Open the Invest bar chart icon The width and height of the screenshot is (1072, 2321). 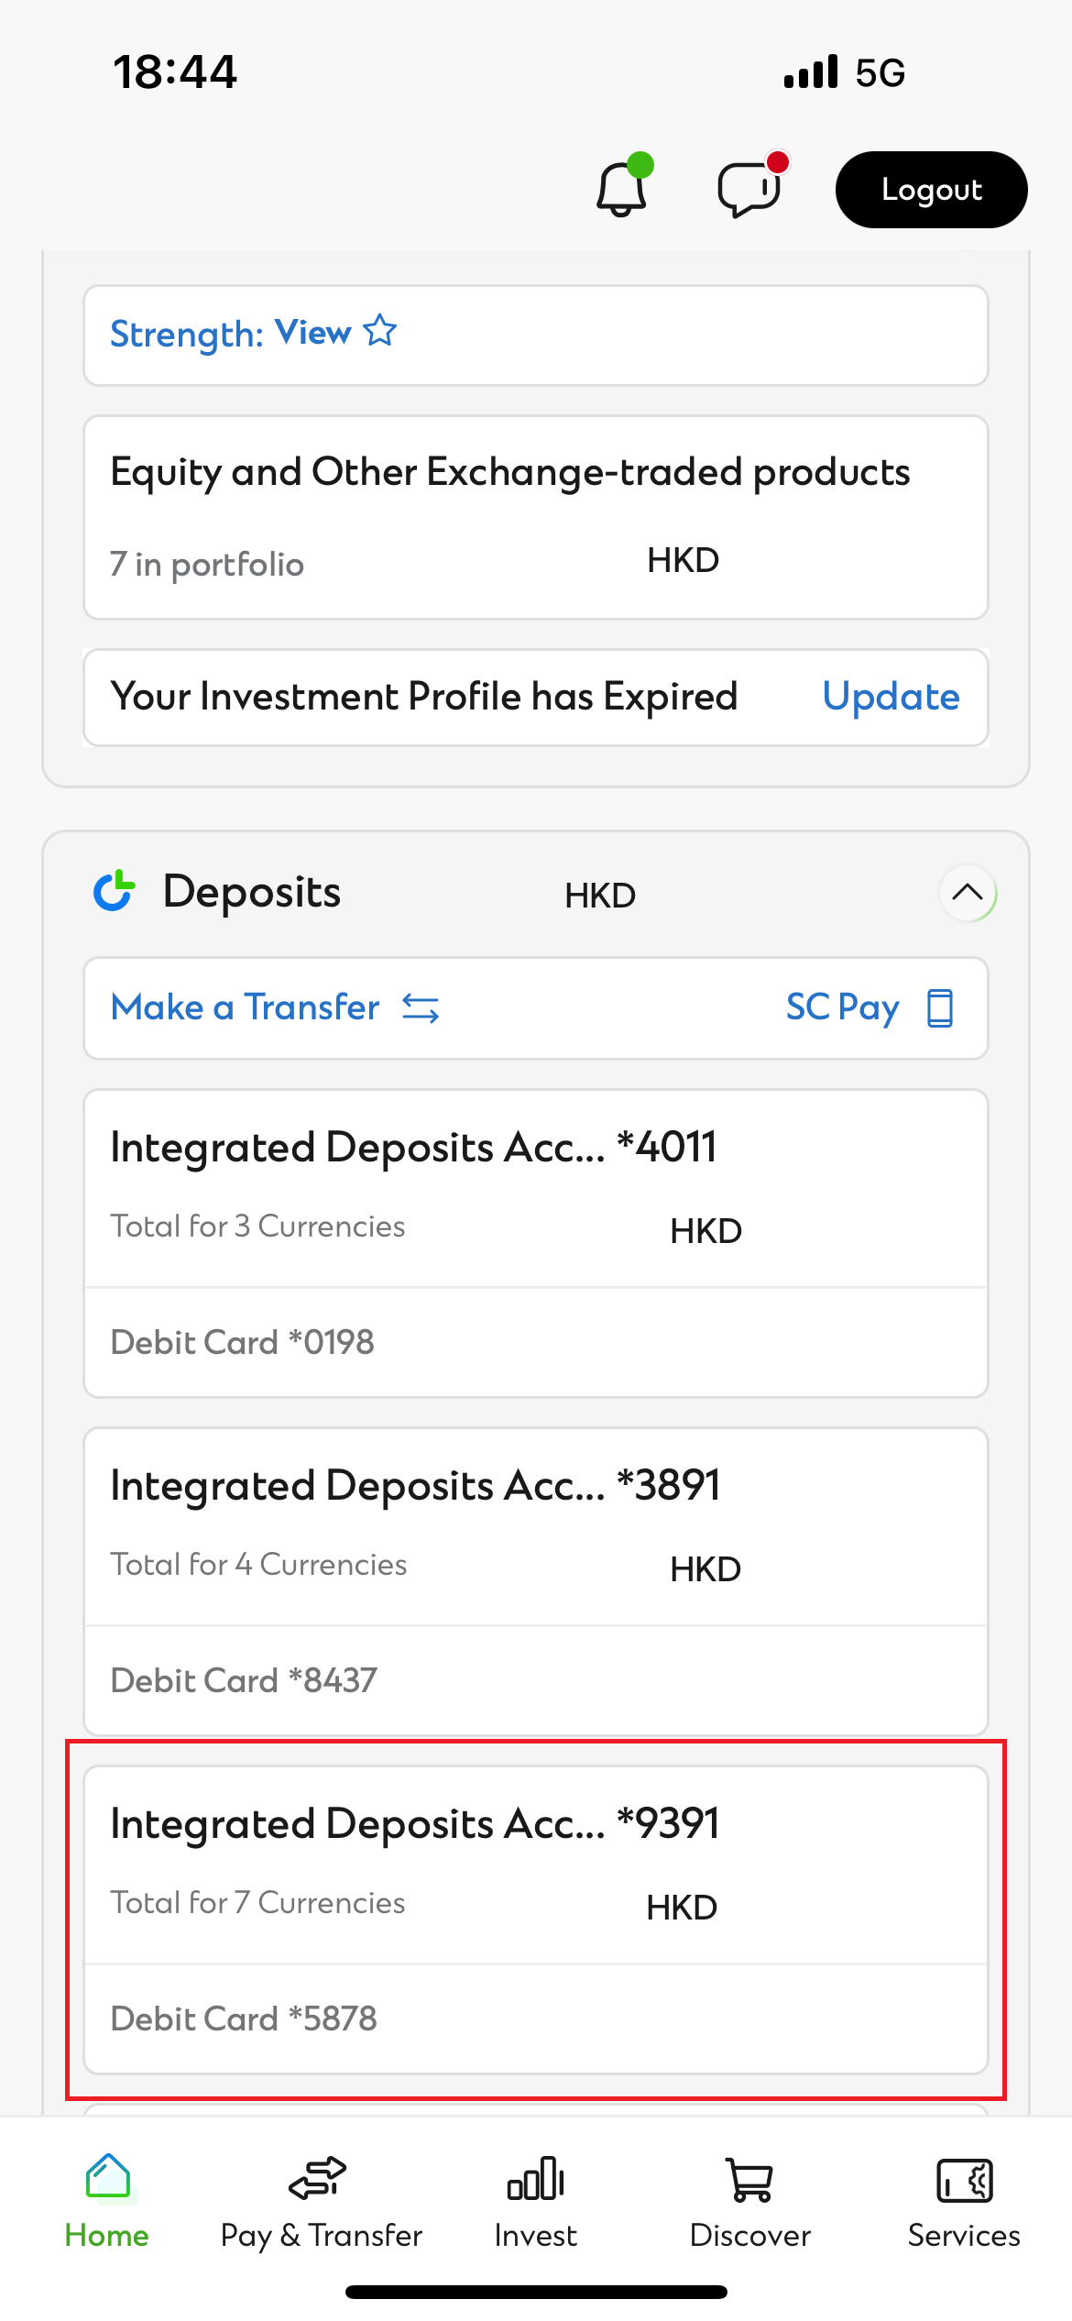point(535,2180)
